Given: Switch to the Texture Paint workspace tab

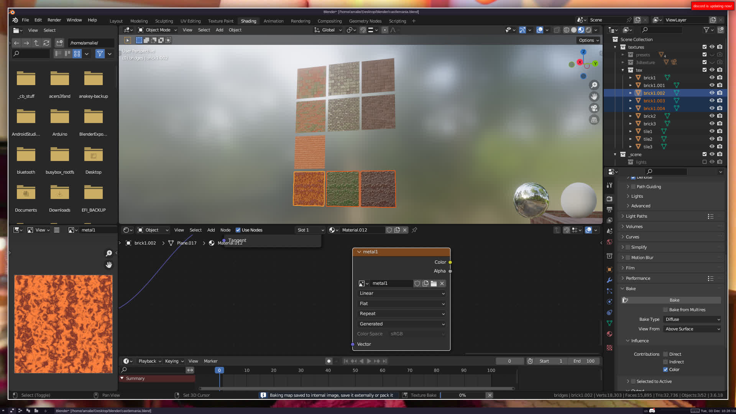Looking at the screenshot, I should (x=220, y=21).
